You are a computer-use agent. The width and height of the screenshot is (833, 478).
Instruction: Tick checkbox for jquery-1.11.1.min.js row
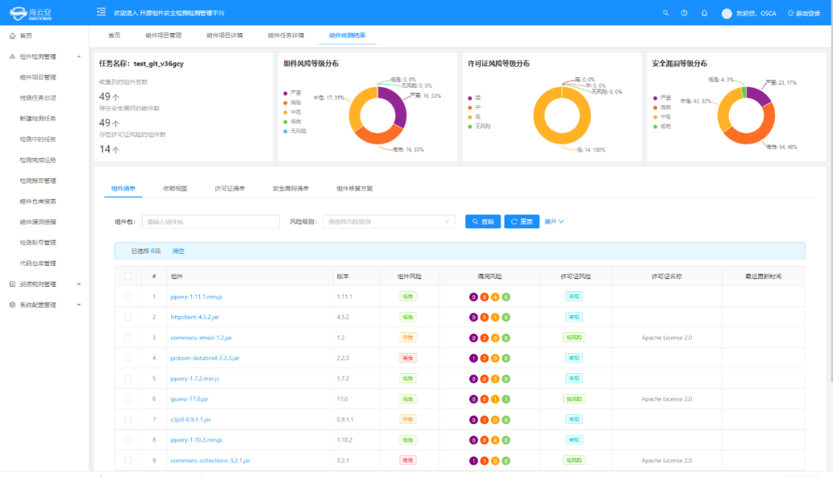pos(128,297)
